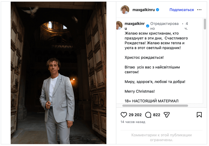This screenshot has height=146, width=209.
Task: Click the caption's horizontal scrollbar
Action: (155, 106)
